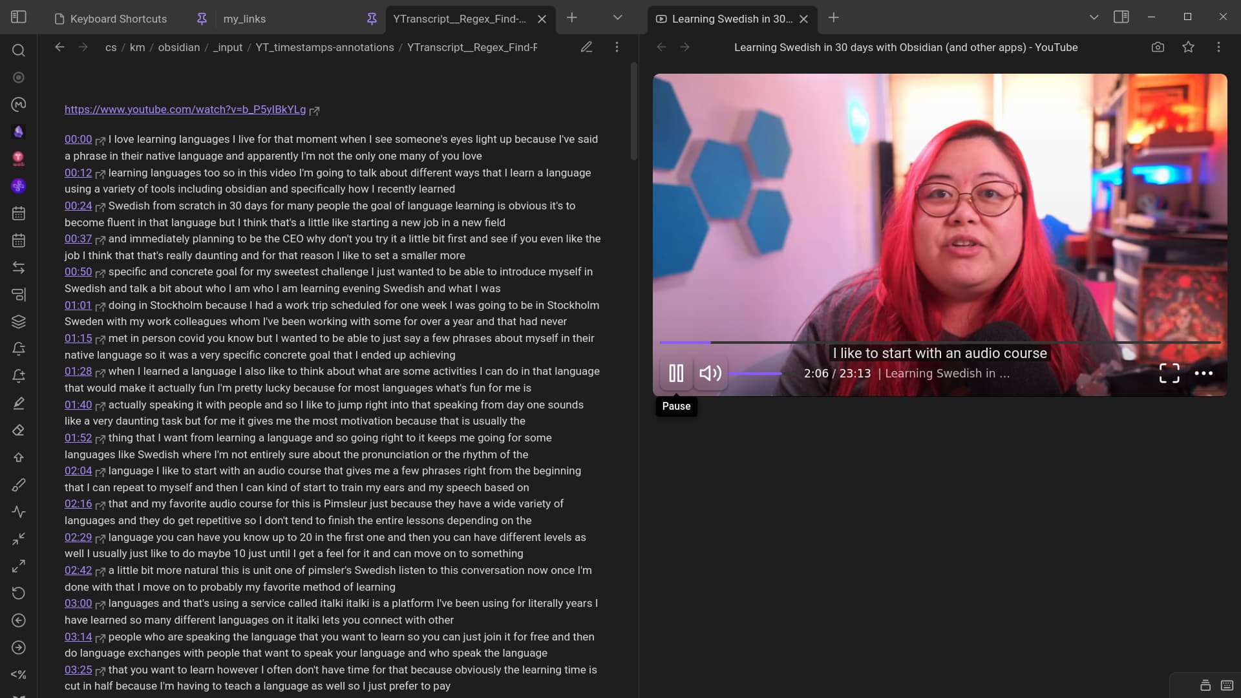
Task: Switch to my_links tab
Action: [x=244, y=19]
